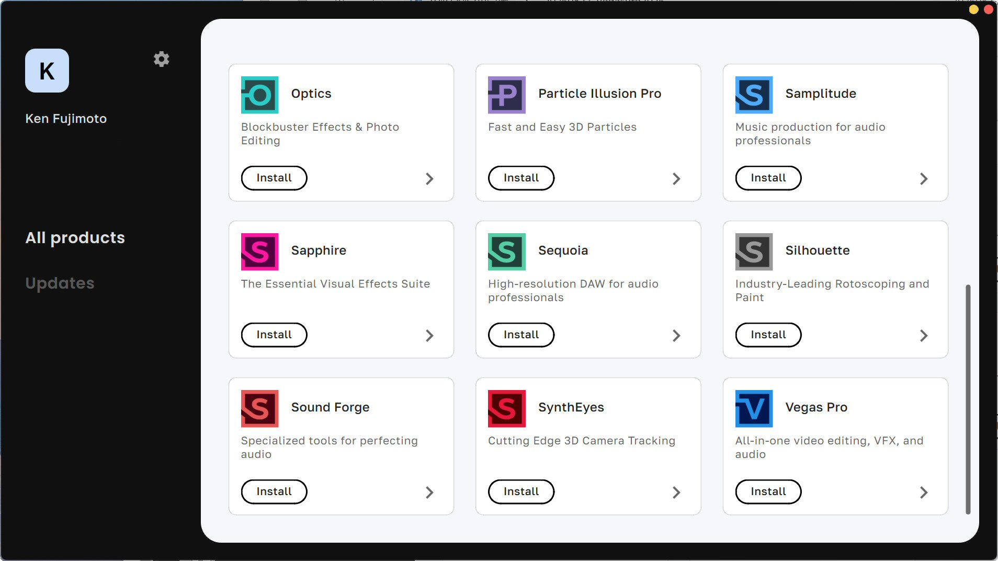Click the Vegas Pro title text
Screen dimensions: 998x561
pyautogui.click(x=816, y=407)
